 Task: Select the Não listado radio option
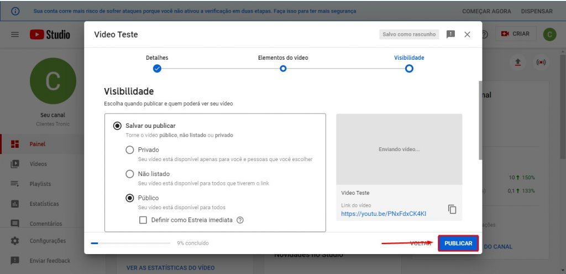[x=130, y=174]
